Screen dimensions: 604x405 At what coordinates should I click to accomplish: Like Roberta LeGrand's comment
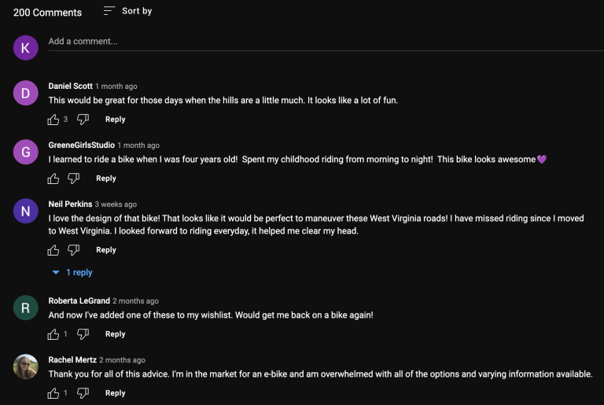[x=53, y=334]
